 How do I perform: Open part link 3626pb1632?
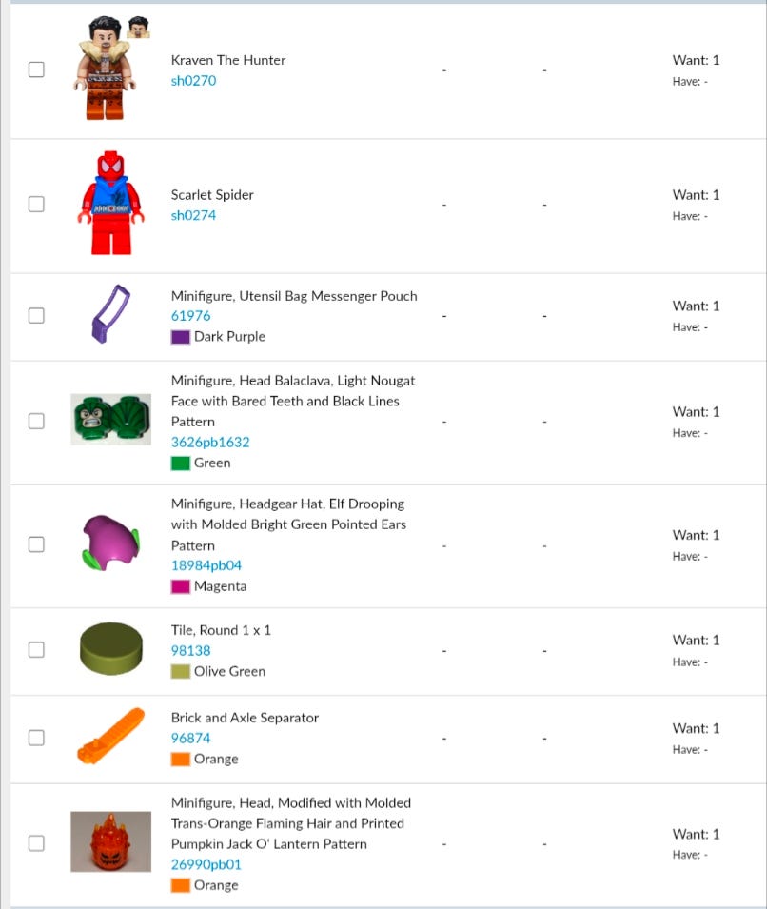point(210,443)
